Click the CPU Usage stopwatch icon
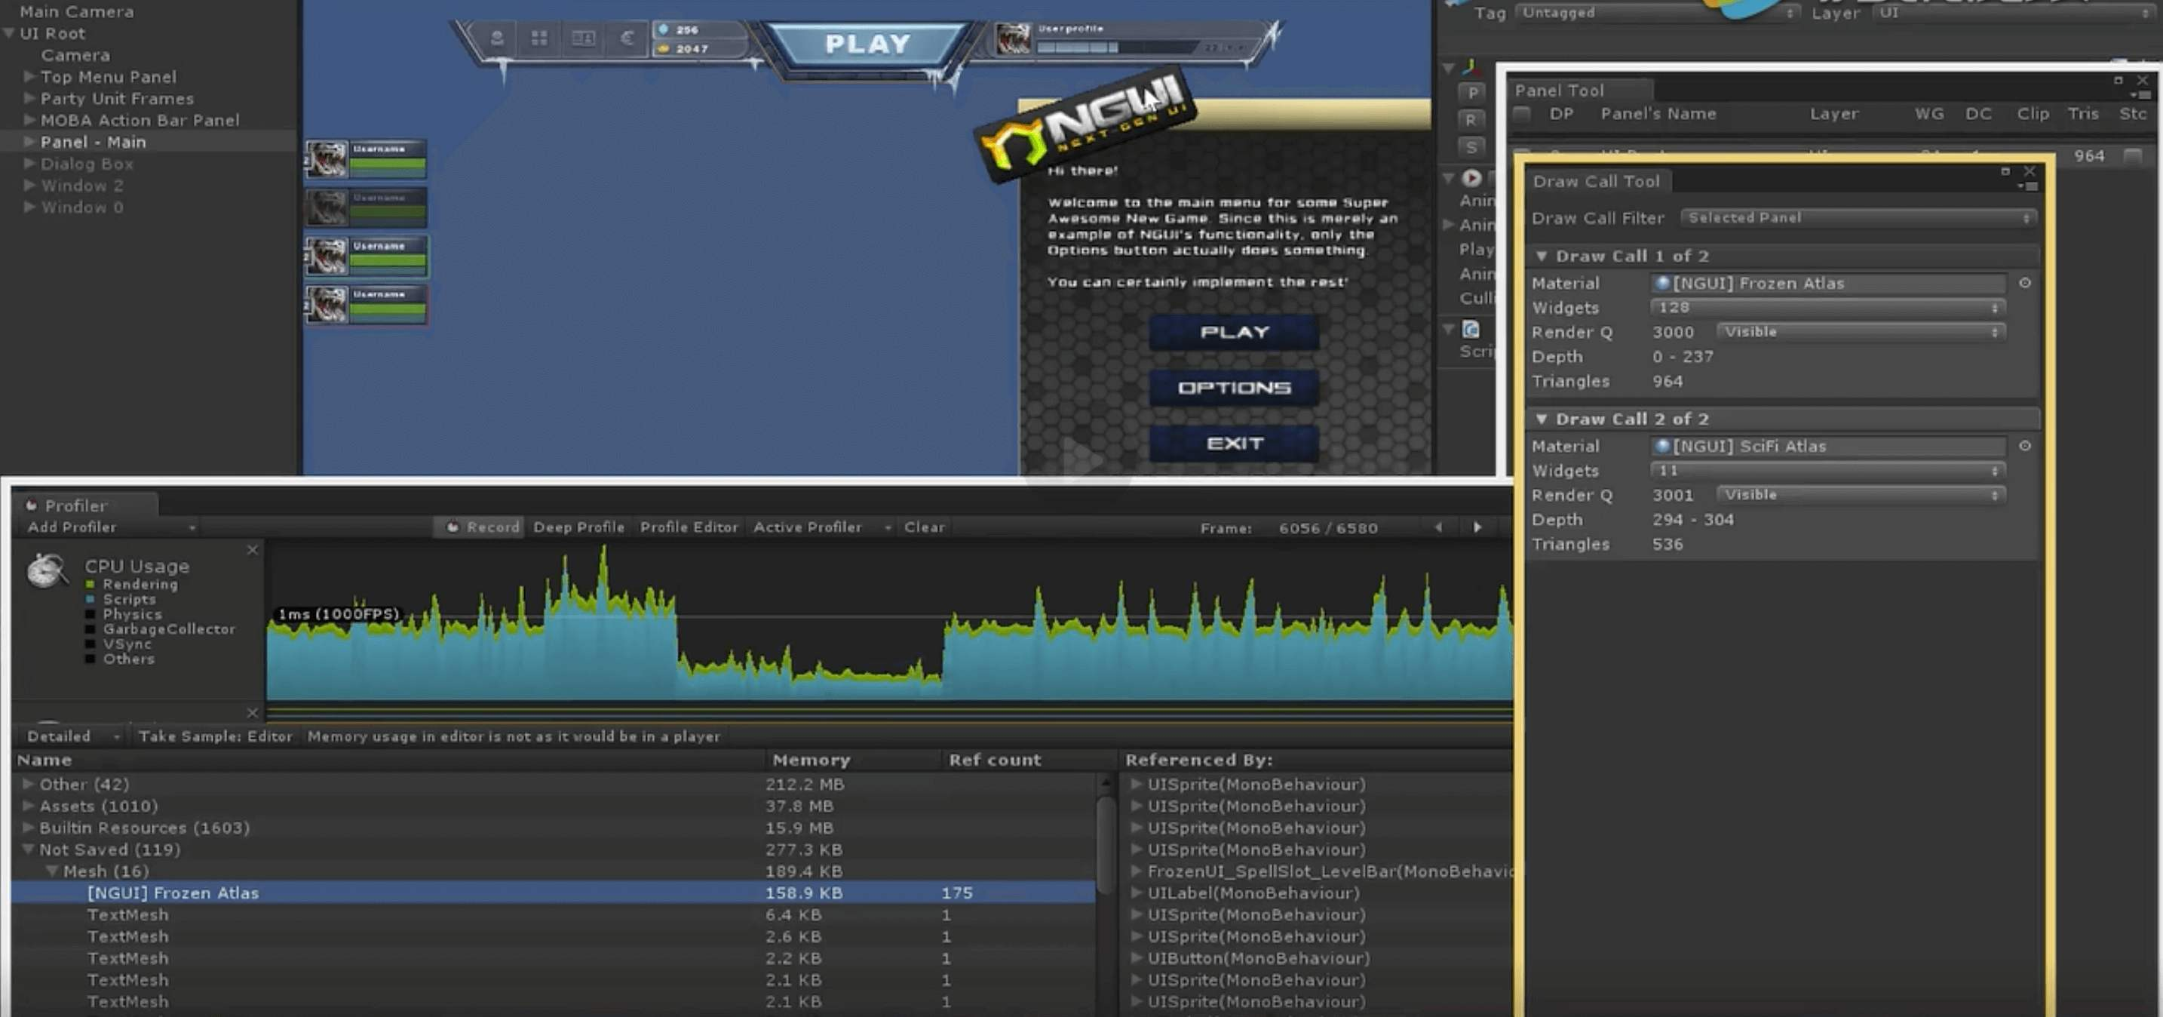 click(x=47, y=571)
